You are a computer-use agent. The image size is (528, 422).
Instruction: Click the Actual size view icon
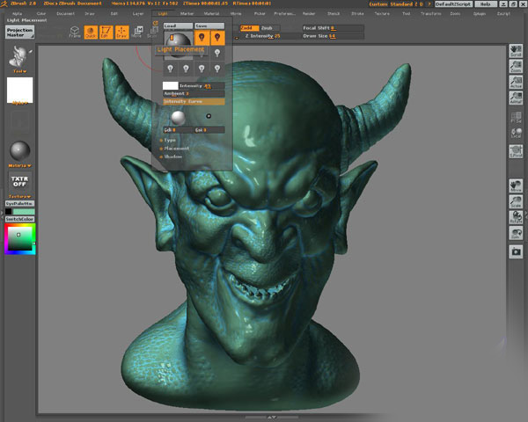coord(516,82)
